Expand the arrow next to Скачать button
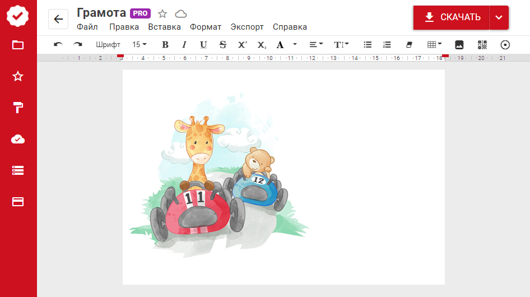The image size is (530, 297). tap(499, 17)
